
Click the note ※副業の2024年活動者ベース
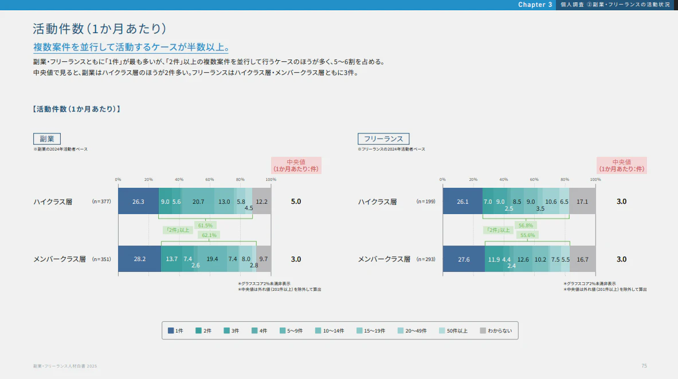pos(61,149)
